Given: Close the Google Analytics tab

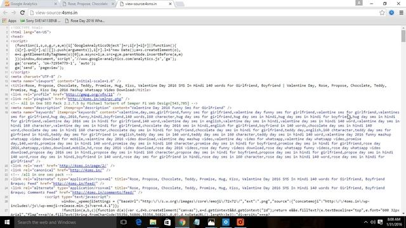Looking at the screenshot, I should (x=55, y=4).
